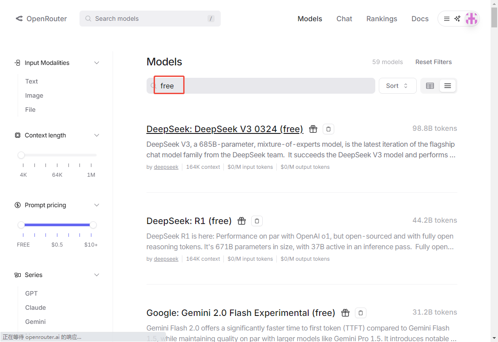
Task: Open the Sort dropdown
Action: click(x=397, y=86)
